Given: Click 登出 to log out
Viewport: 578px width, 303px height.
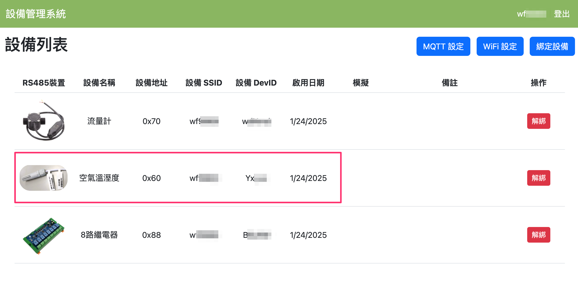Looking at the screenshot, I should [x=562, y=14].
